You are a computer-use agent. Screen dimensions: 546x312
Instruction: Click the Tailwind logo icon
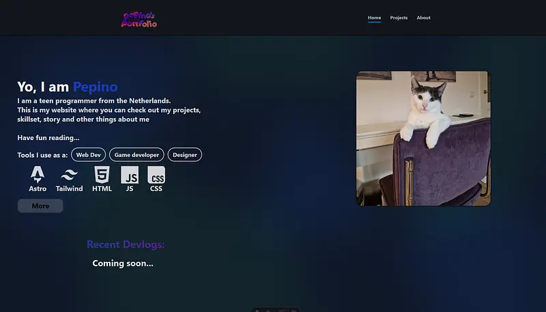[70, 175]
